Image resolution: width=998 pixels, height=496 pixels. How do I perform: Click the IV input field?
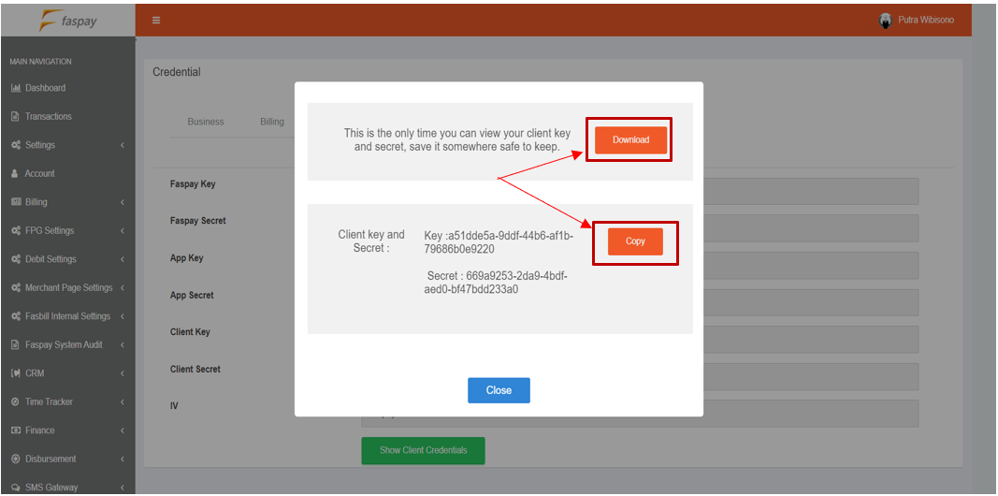click(x=641, y=414)
